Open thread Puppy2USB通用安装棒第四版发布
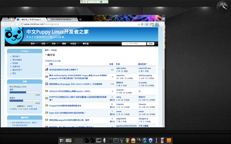Screen dimensions: 231x144 click(65, 106)
